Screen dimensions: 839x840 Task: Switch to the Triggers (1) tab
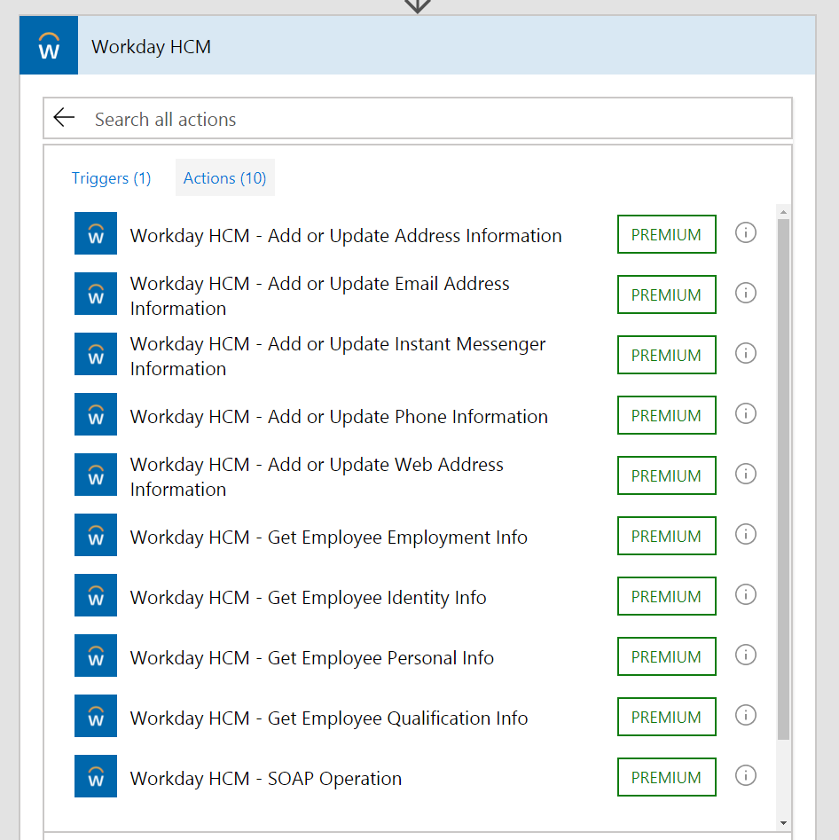point(111,178)
